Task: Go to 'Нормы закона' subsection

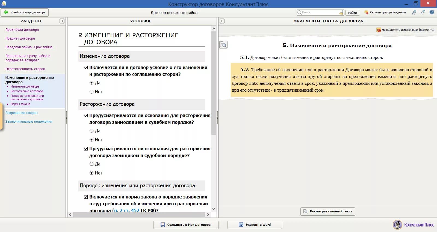Action: 20,104
